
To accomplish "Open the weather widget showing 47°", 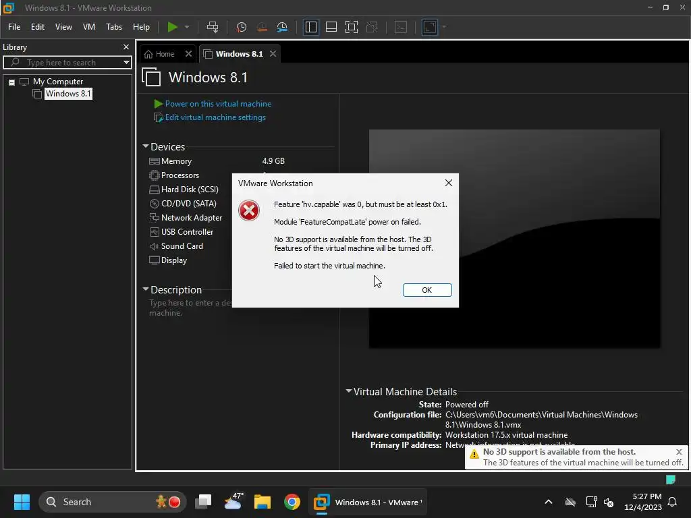I will pyautogui.click(x=233, y=502).
